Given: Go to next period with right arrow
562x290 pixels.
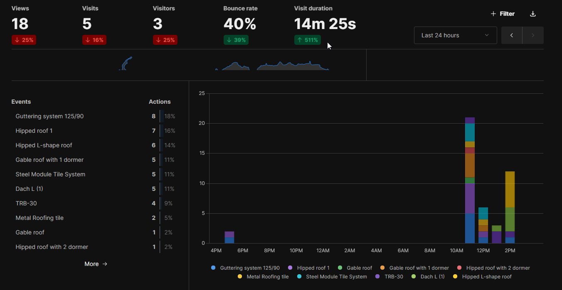Looking at the screenshot, I should coord(532,35).
